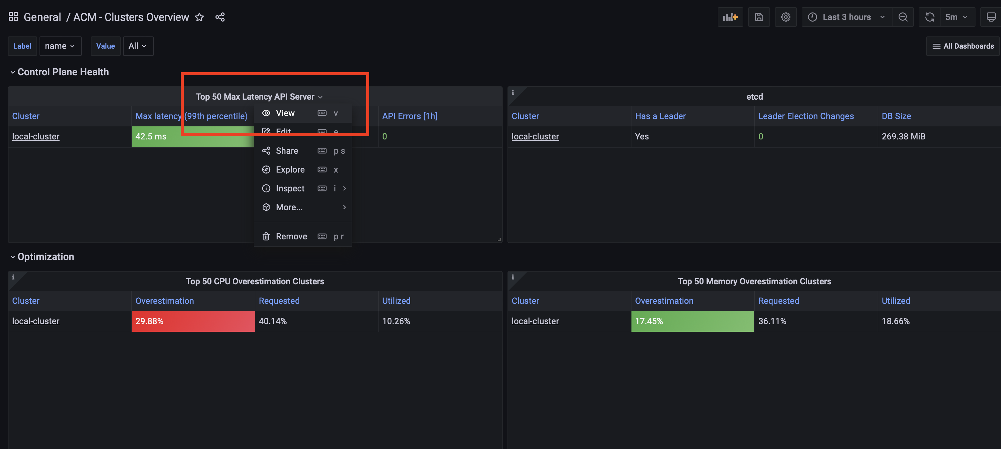Click Top 50 Memory Overestimation Clusters title
This screenshot has height=449, width=1001.
pyautogui.click(x=754, y=281)
